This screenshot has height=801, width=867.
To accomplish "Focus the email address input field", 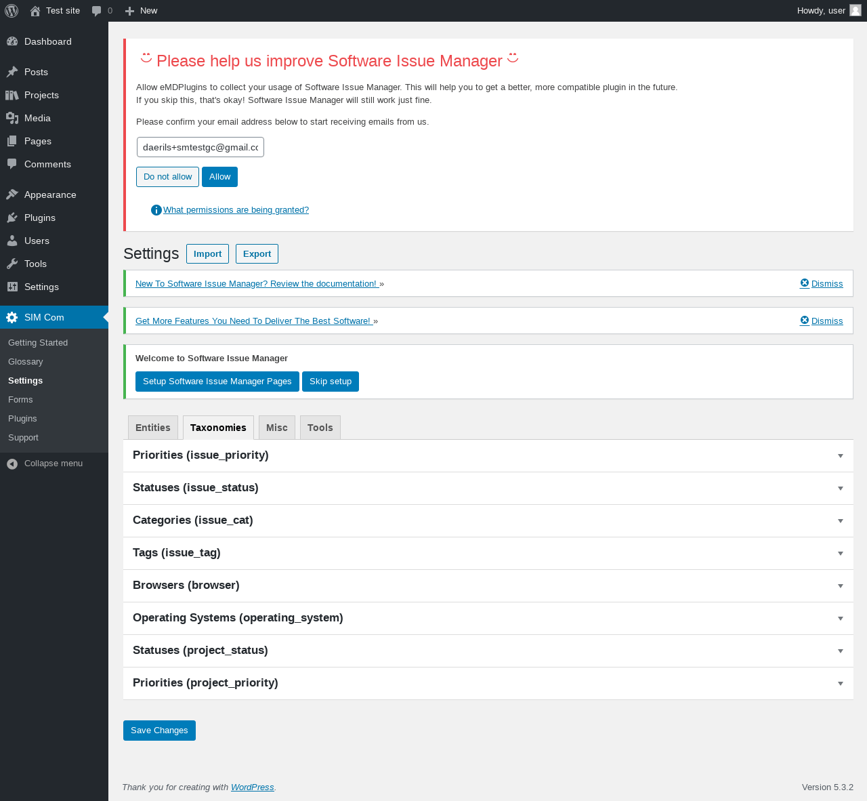I will pyautogui.click(x=200, y=147).
